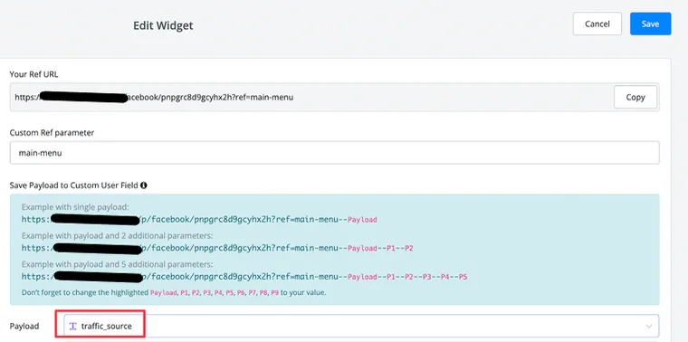Click example URL ending in P4--P5
688x342 pixels.
(x=244, y=277)
